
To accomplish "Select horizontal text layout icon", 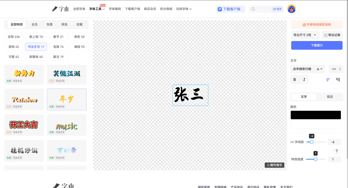I will (328, 80).
